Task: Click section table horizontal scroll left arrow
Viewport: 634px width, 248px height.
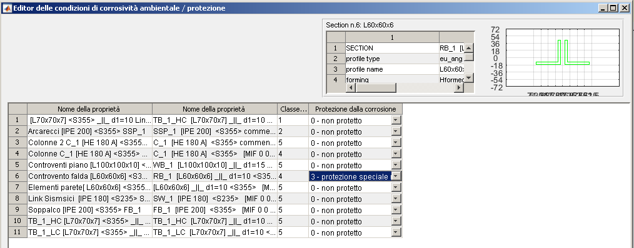Action: [x=351, y=87]
